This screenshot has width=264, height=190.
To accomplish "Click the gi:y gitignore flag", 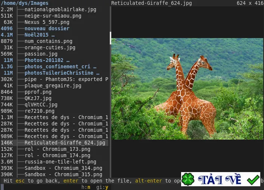I will point(102,187).
